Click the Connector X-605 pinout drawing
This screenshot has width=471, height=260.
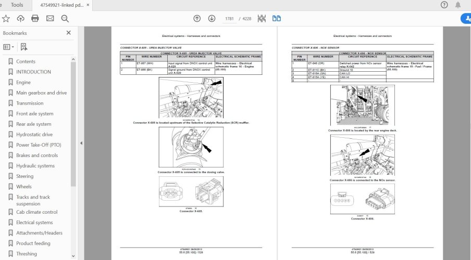[191, 191]
